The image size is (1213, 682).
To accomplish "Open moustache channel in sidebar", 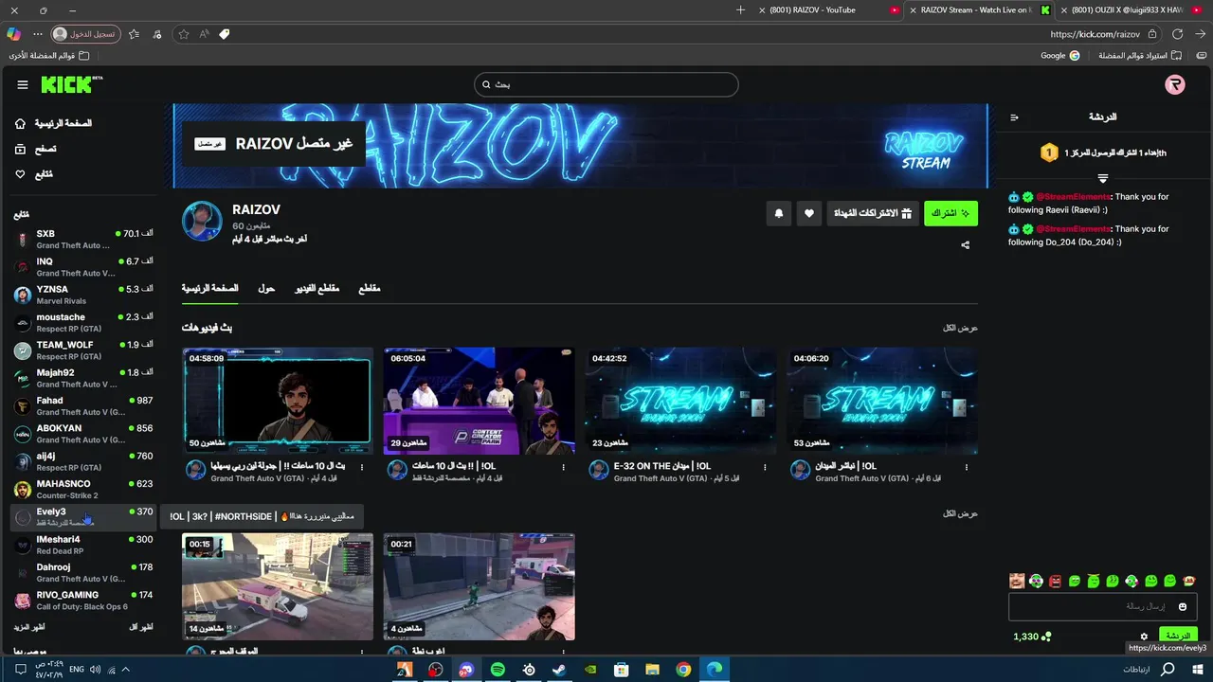I will click(x=83, y=322).
